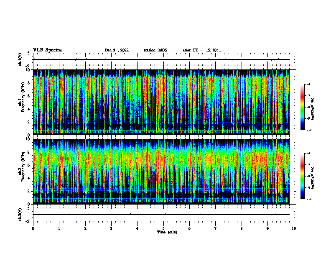
Task: Click the "5" tick of the ch.1(V) axis
Action: coord(29,53)
